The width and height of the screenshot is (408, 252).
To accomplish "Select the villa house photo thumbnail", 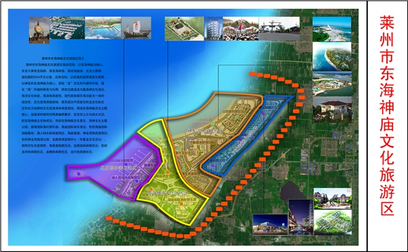I will tap(333, 109).
